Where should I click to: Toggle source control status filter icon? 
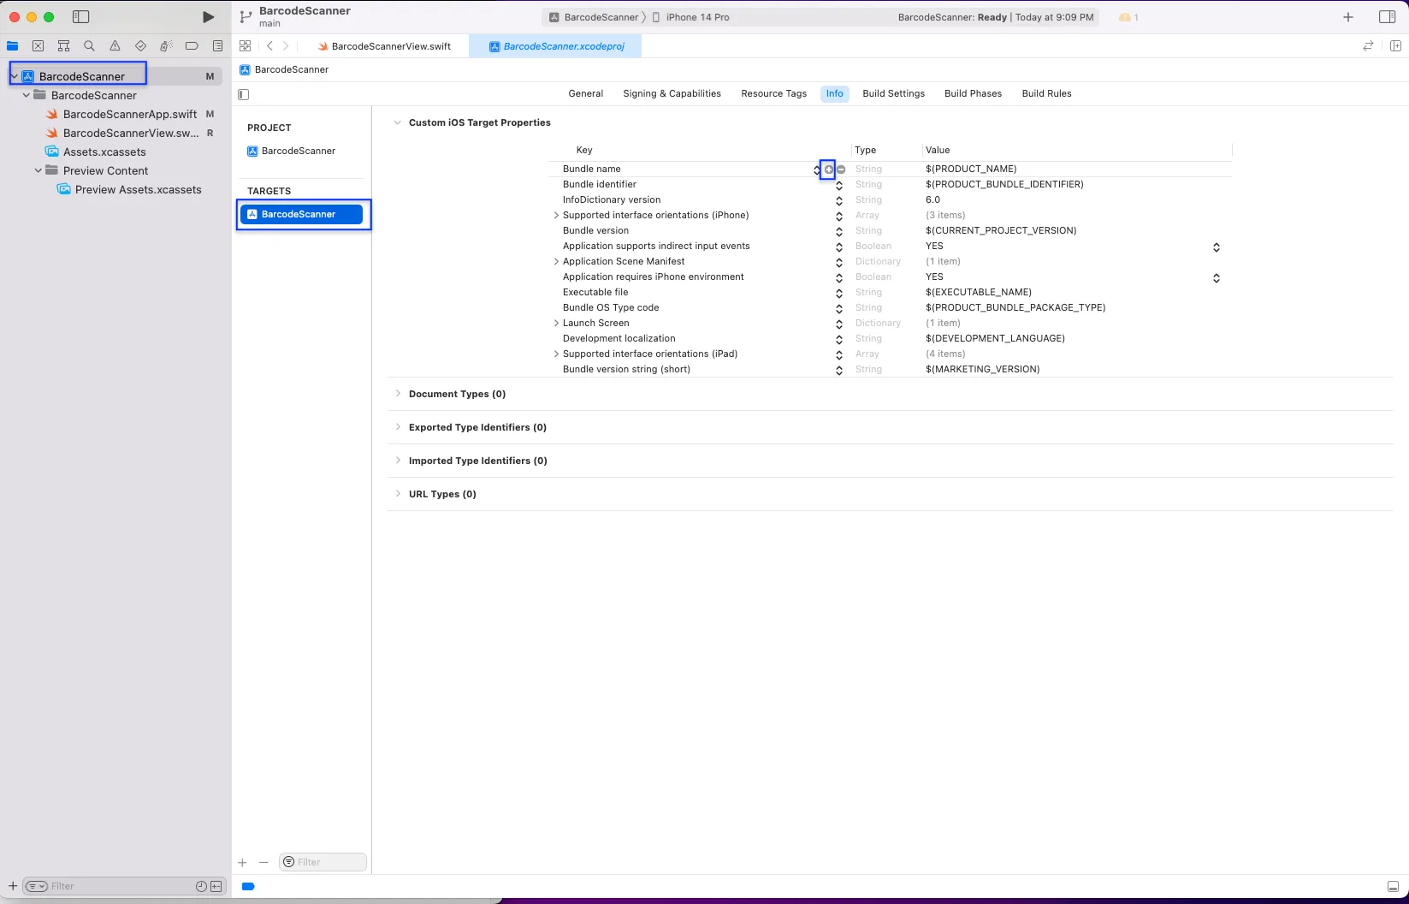pos(216,887)
